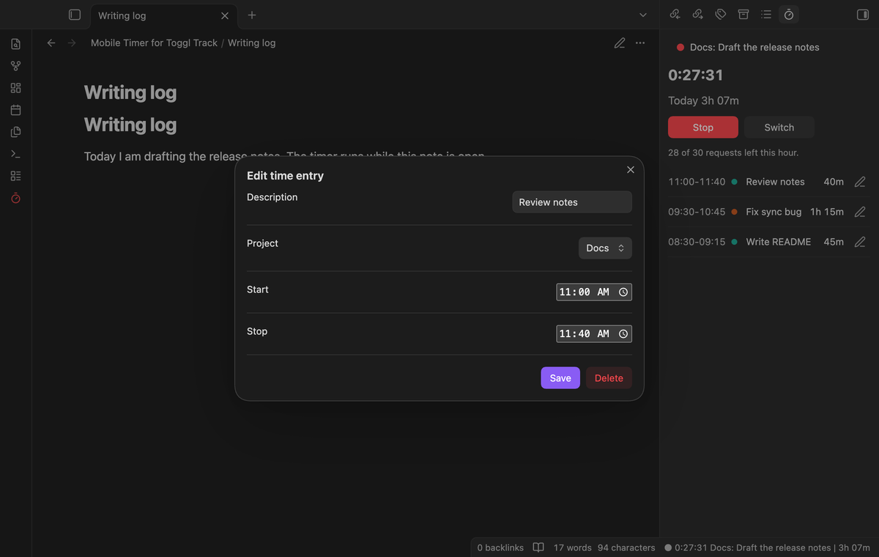Click the templates copy icon in ribbon
Image resolution: width=879 pixels, height=557 pixels.
click(x=15, y=132)
